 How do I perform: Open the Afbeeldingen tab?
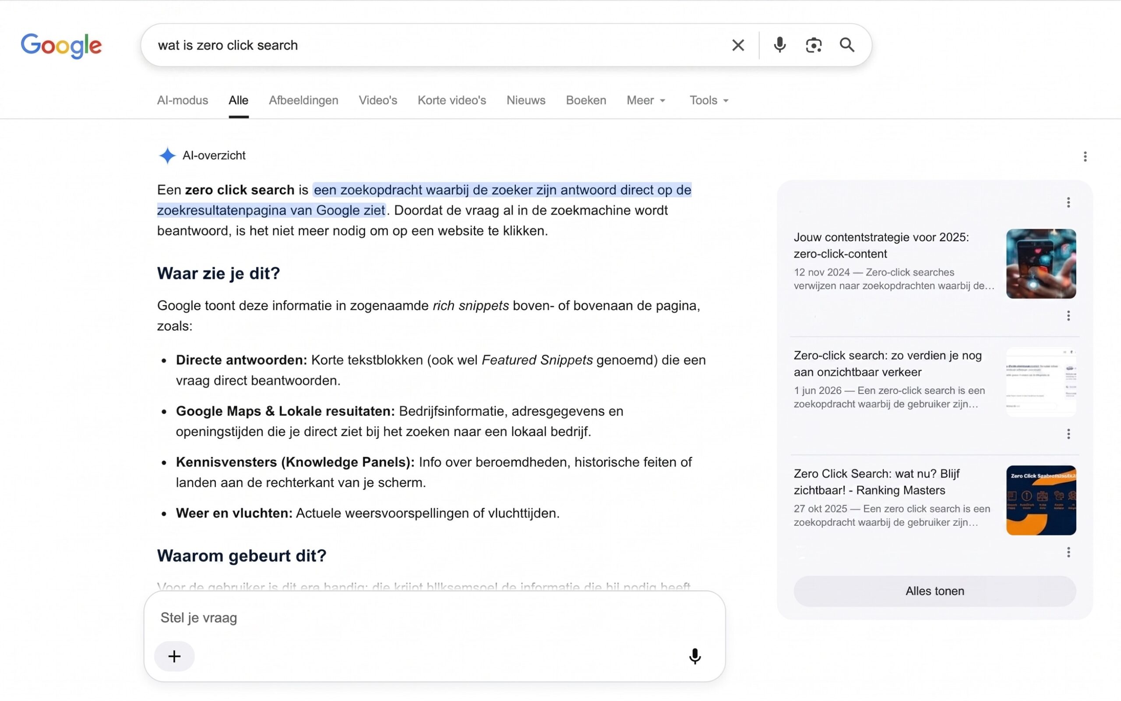(303, 100)
